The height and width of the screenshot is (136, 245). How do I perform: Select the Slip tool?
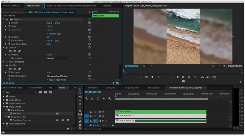coord(80,114)
